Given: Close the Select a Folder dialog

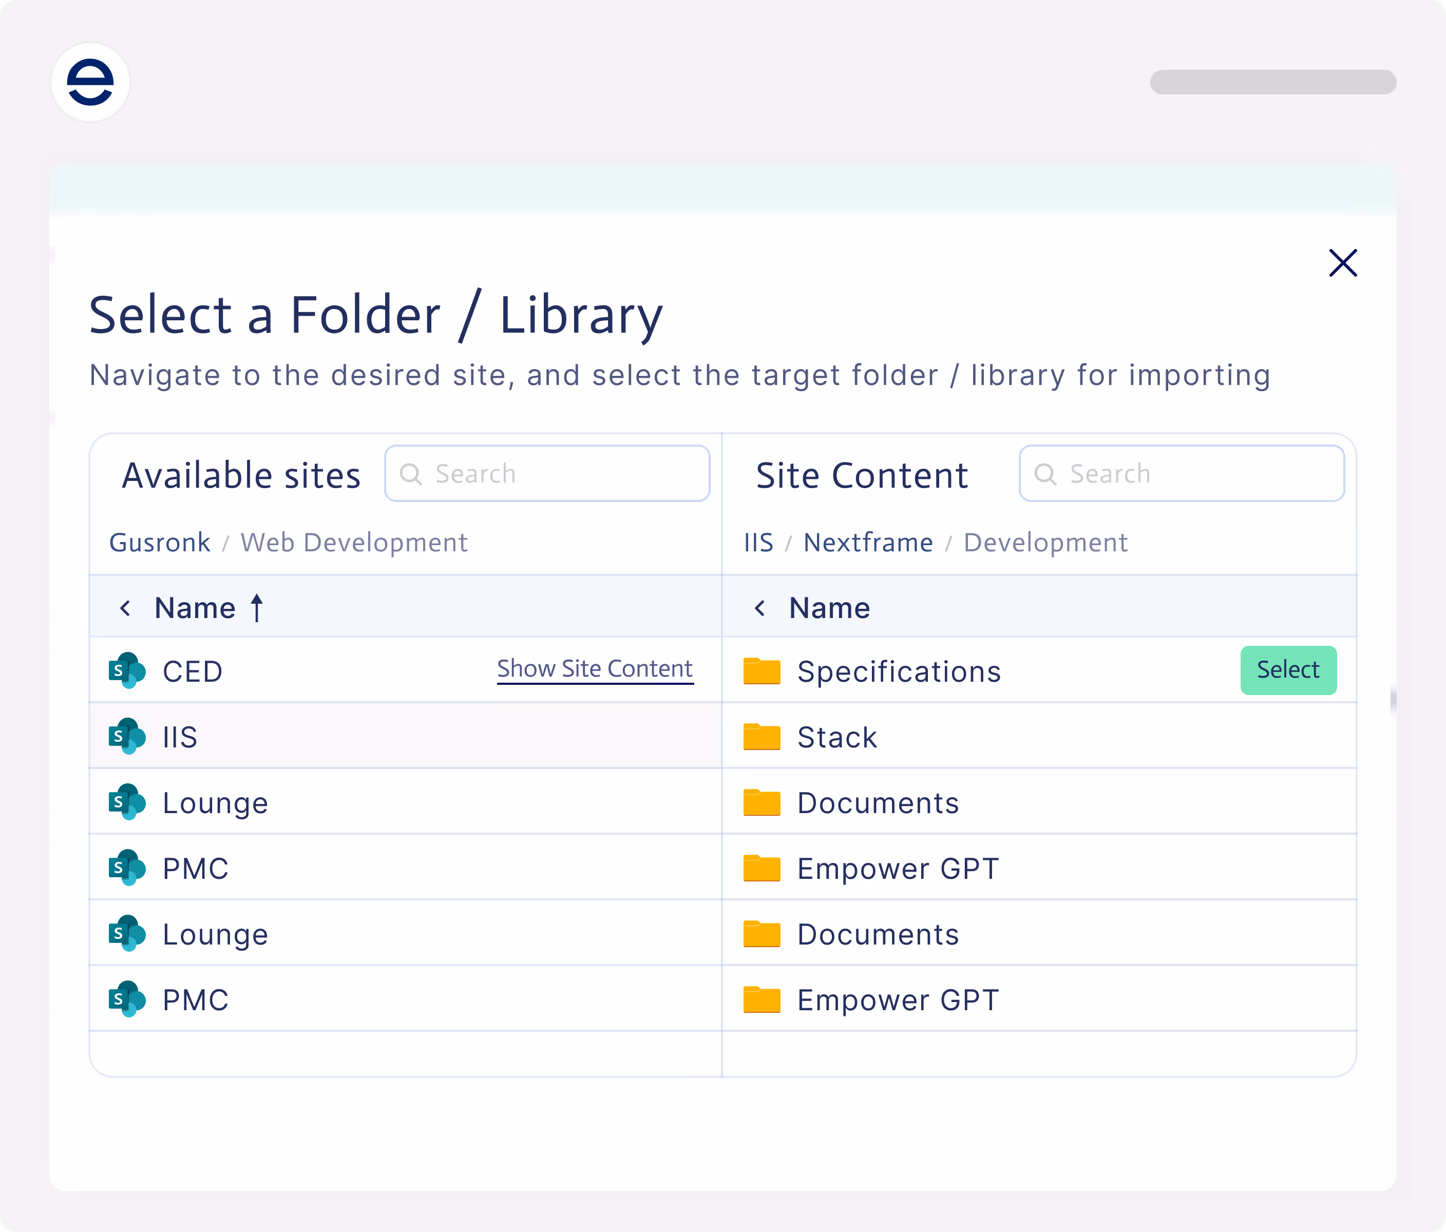Looking at the screenshot, I should (1343, 263).
